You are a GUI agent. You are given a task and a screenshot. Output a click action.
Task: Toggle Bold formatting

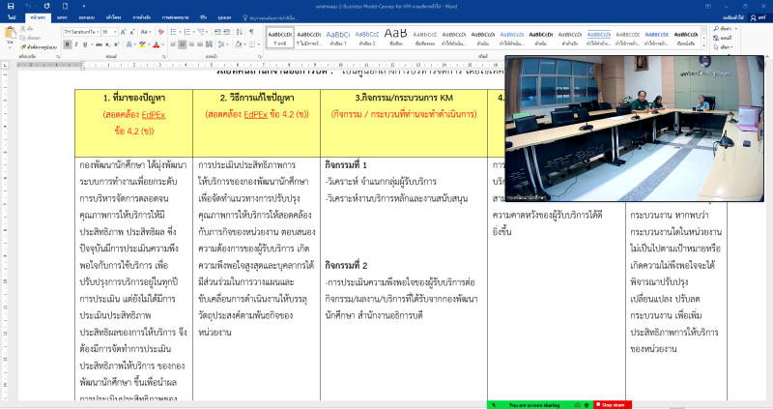(x=66, y=44)
